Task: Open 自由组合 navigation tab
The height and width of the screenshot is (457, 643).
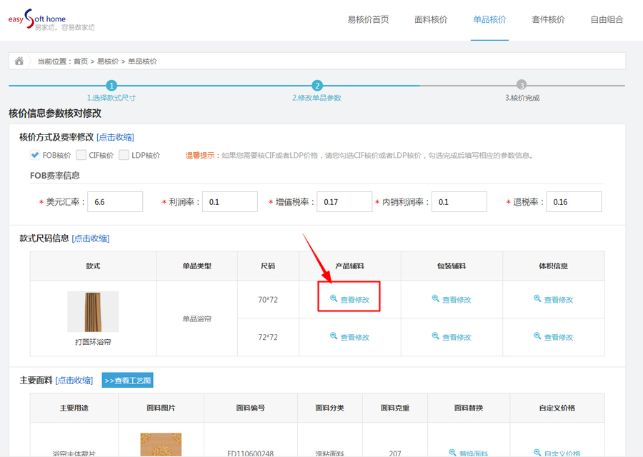Action: pyautogui.click(x=607, y=19)
